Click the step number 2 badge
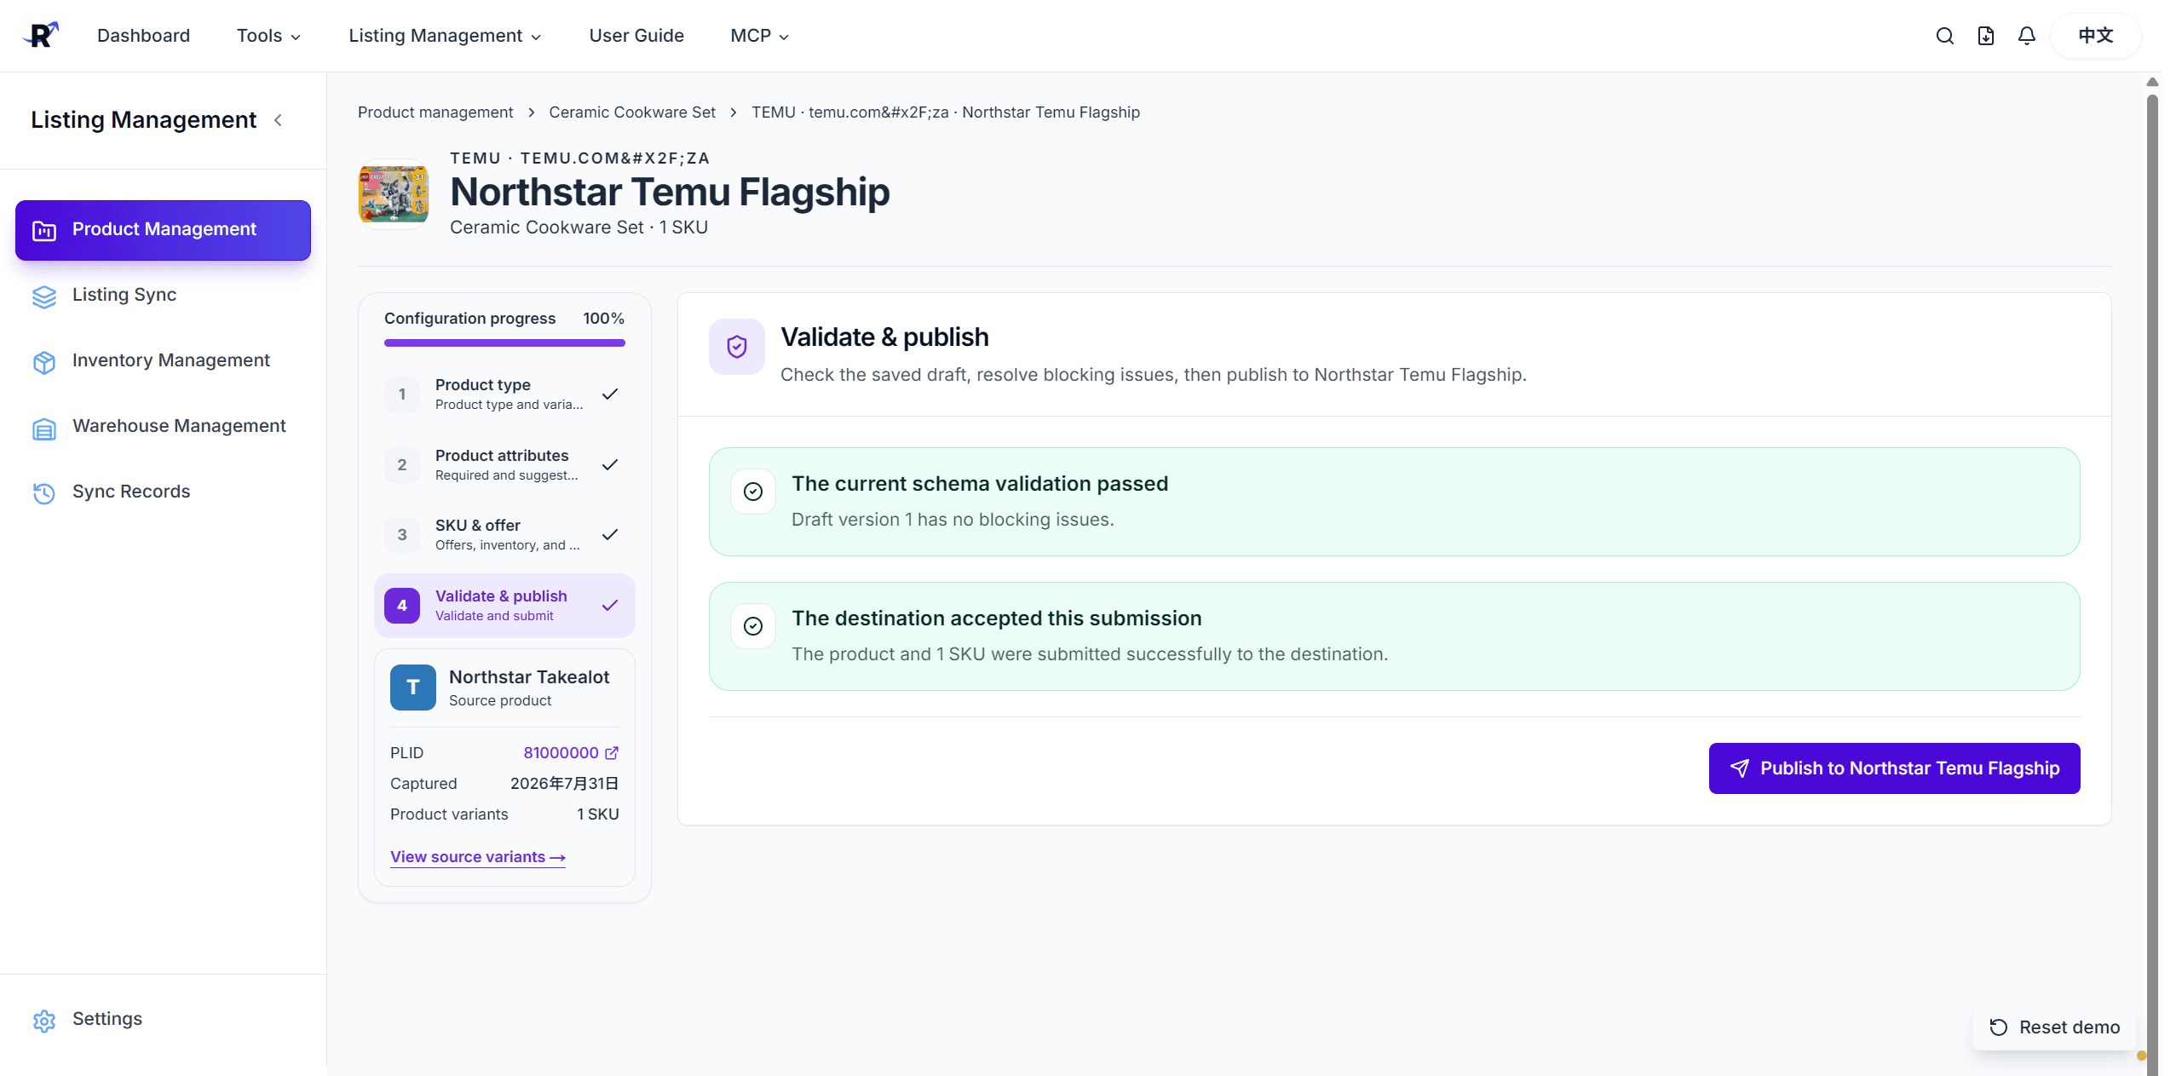2182x1076 pixels. point(402,465)
